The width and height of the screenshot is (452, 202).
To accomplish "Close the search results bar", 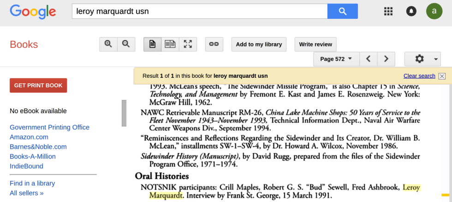I will (442, 76).
